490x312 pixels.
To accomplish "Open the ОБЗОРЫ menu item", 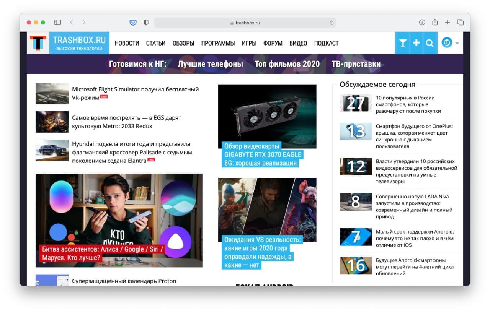I will (183, 43).
